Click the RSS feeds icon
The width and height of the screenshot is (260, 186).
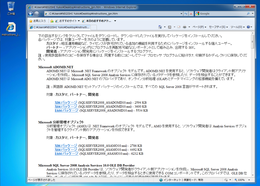point(170,27)
